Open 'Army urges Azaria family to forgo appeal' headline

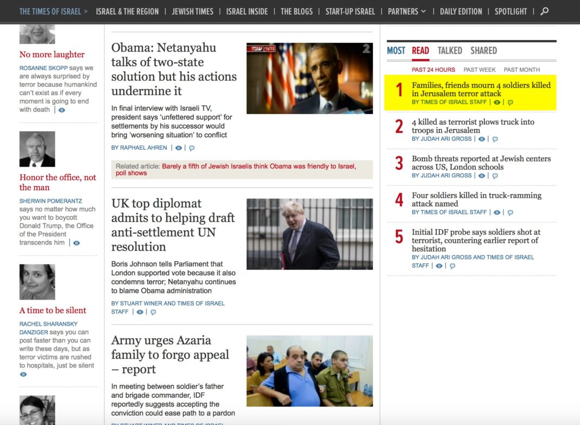[170, 354]
